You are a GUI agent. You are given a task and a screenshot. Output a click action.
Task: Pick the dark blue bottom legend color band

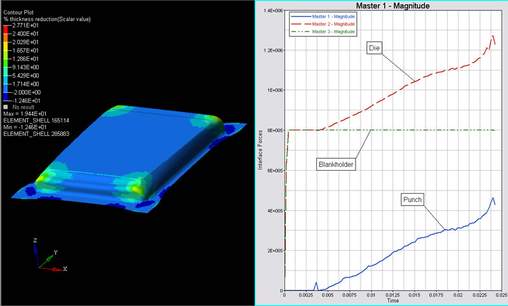coord(6,96)
